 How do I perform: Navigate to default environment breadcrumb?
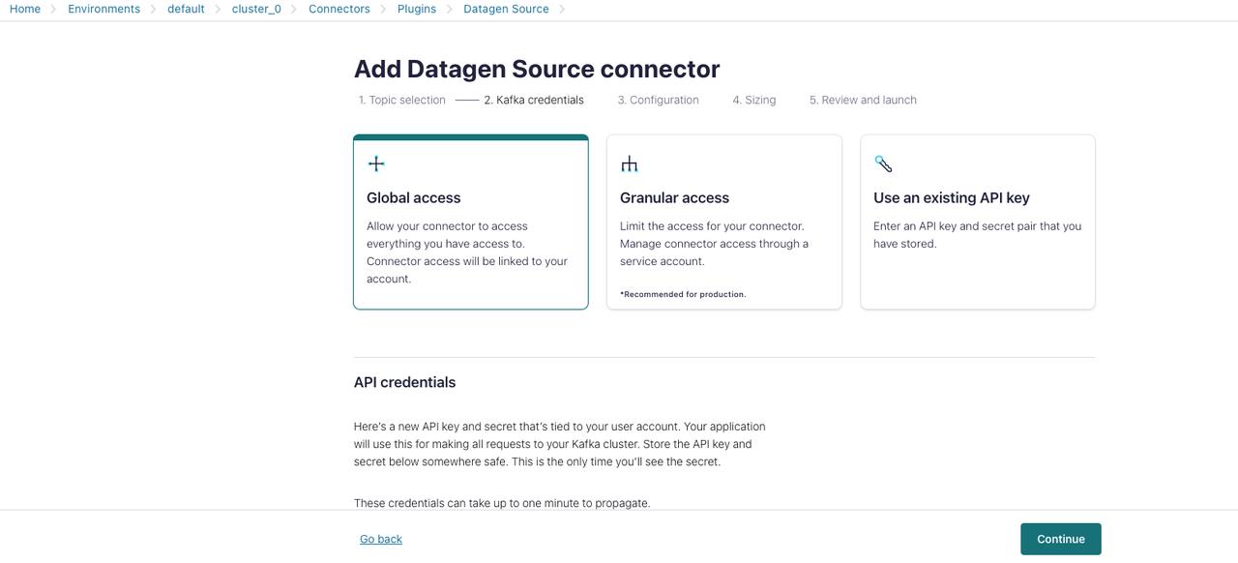coord(186,9)
